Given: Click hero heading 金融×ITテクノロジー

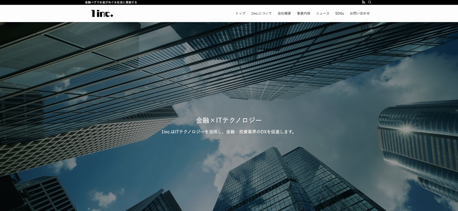Looking at the screenshot, I should (229, 120).
